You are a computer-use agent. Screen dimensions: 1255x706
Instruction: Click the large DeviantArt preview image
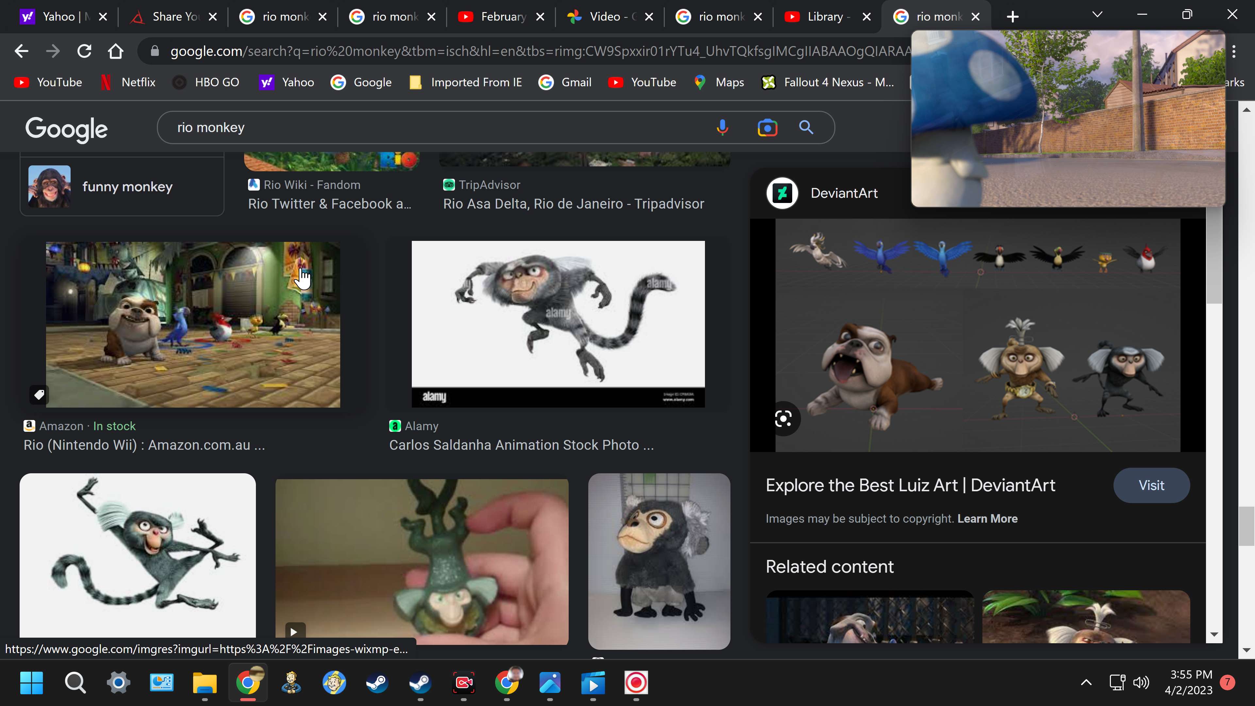(x=977, y=335)
